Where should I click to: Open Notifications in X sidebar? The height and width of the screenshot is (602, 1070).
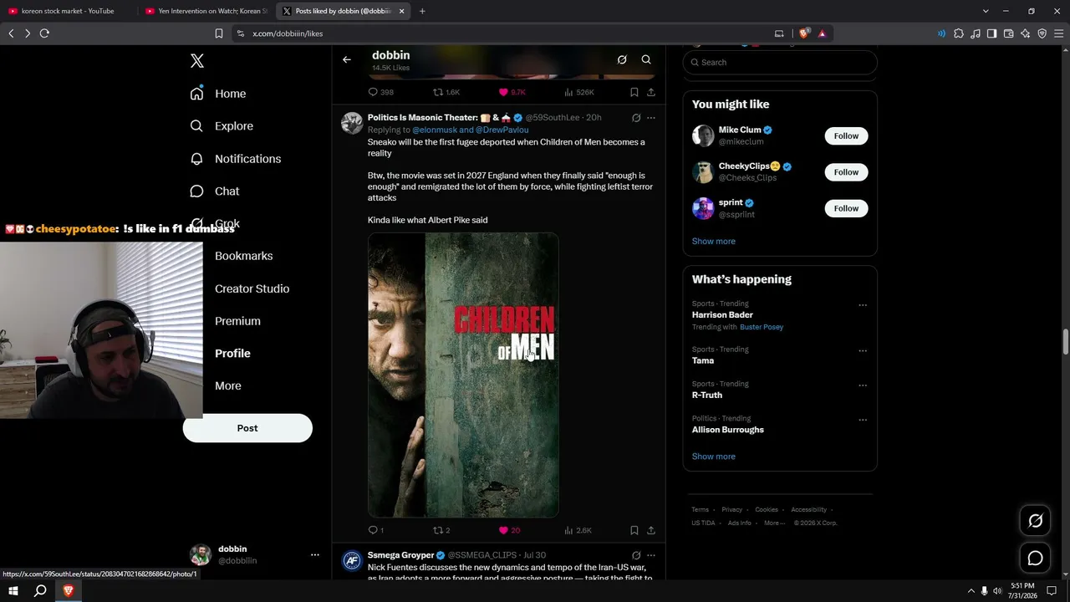(x=236, y=159)
